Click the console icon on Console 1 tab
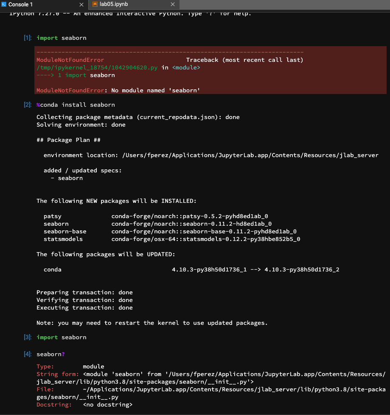 [5, 5]
